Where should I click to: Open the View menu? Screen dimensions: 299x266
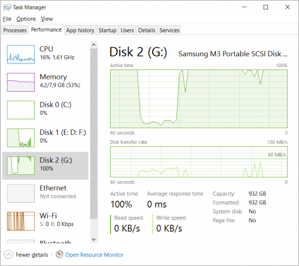47,19
